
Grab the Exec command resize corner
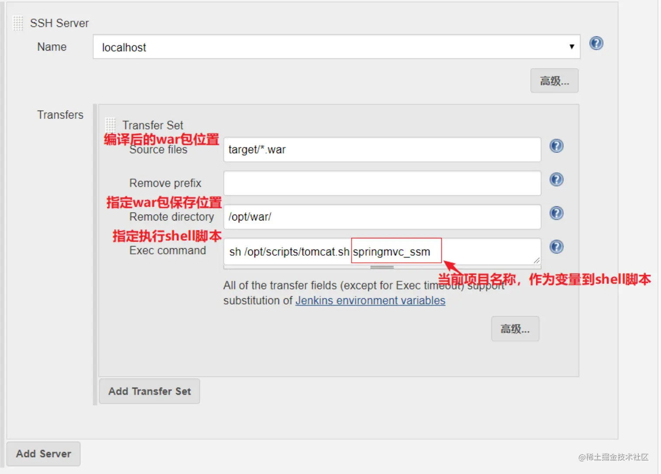coord(536,260)
